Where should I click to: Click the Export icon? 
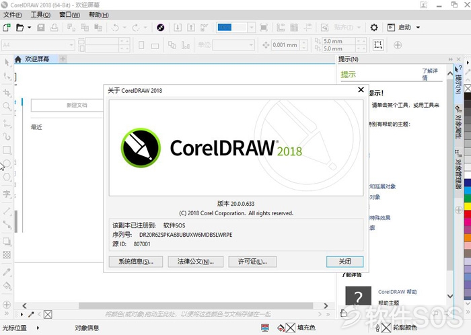pyautogui.click(x=191, y=28)
